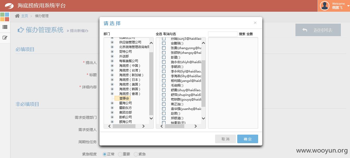Select 海底捞（美国） in department tree

tap(130, 84)
